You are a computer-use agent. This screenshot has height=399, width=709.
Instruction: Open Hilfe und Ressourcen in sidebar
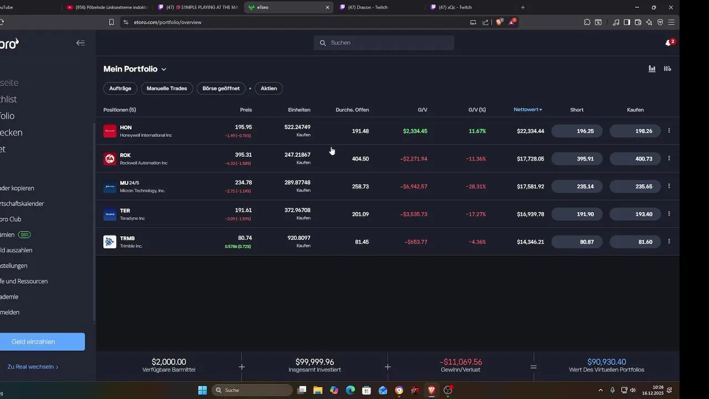pos(24,281)
